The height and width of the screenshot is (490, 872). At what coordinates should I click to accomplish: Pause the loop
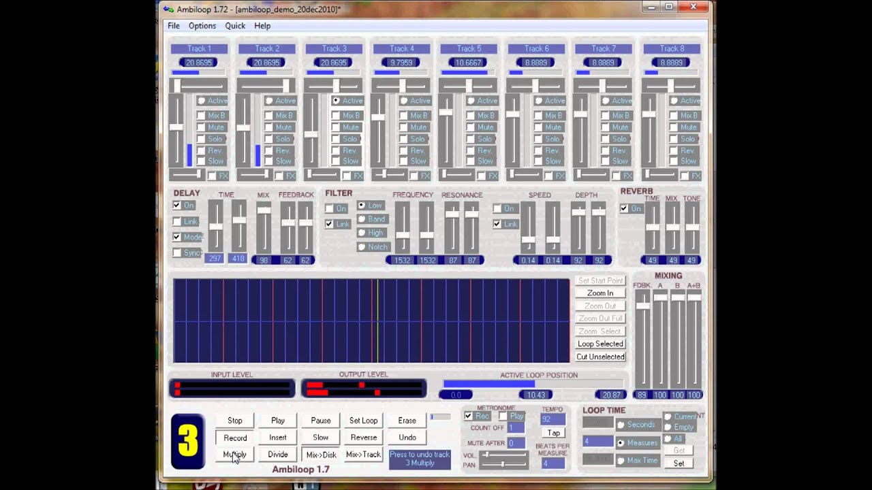tap(321, 421)
